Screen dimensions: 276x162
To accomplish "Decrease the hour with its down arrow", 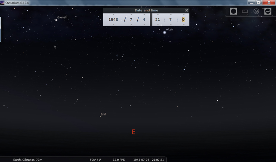I will pos(158,24).
